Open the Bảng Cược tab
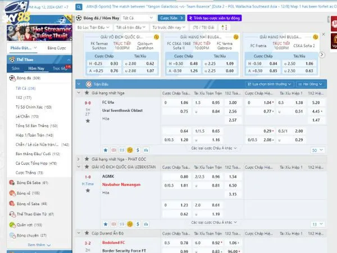The image size is (337, 253). coord(57,48)
